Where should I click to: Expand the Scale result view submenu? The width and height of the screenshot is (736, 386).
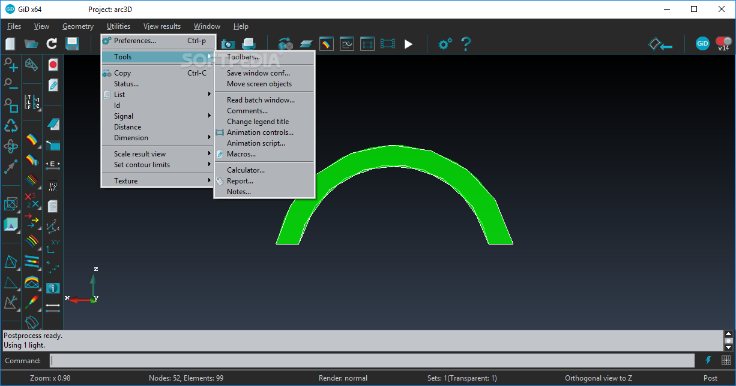click(x=158, y=154)
